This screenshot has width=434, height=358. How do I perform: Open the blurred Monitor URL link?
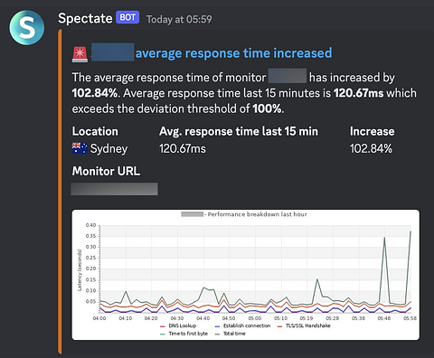pyautogui.click(x=114, y=189)
